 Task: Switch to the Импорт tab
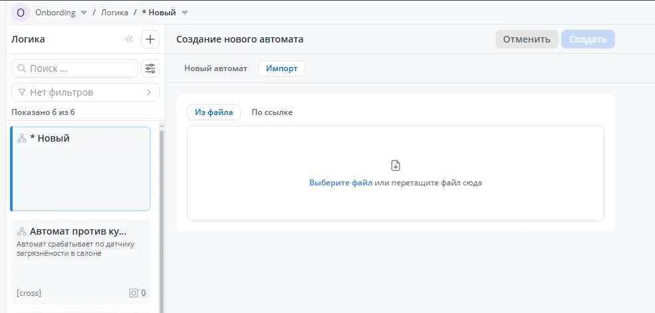tap(281, 68)
